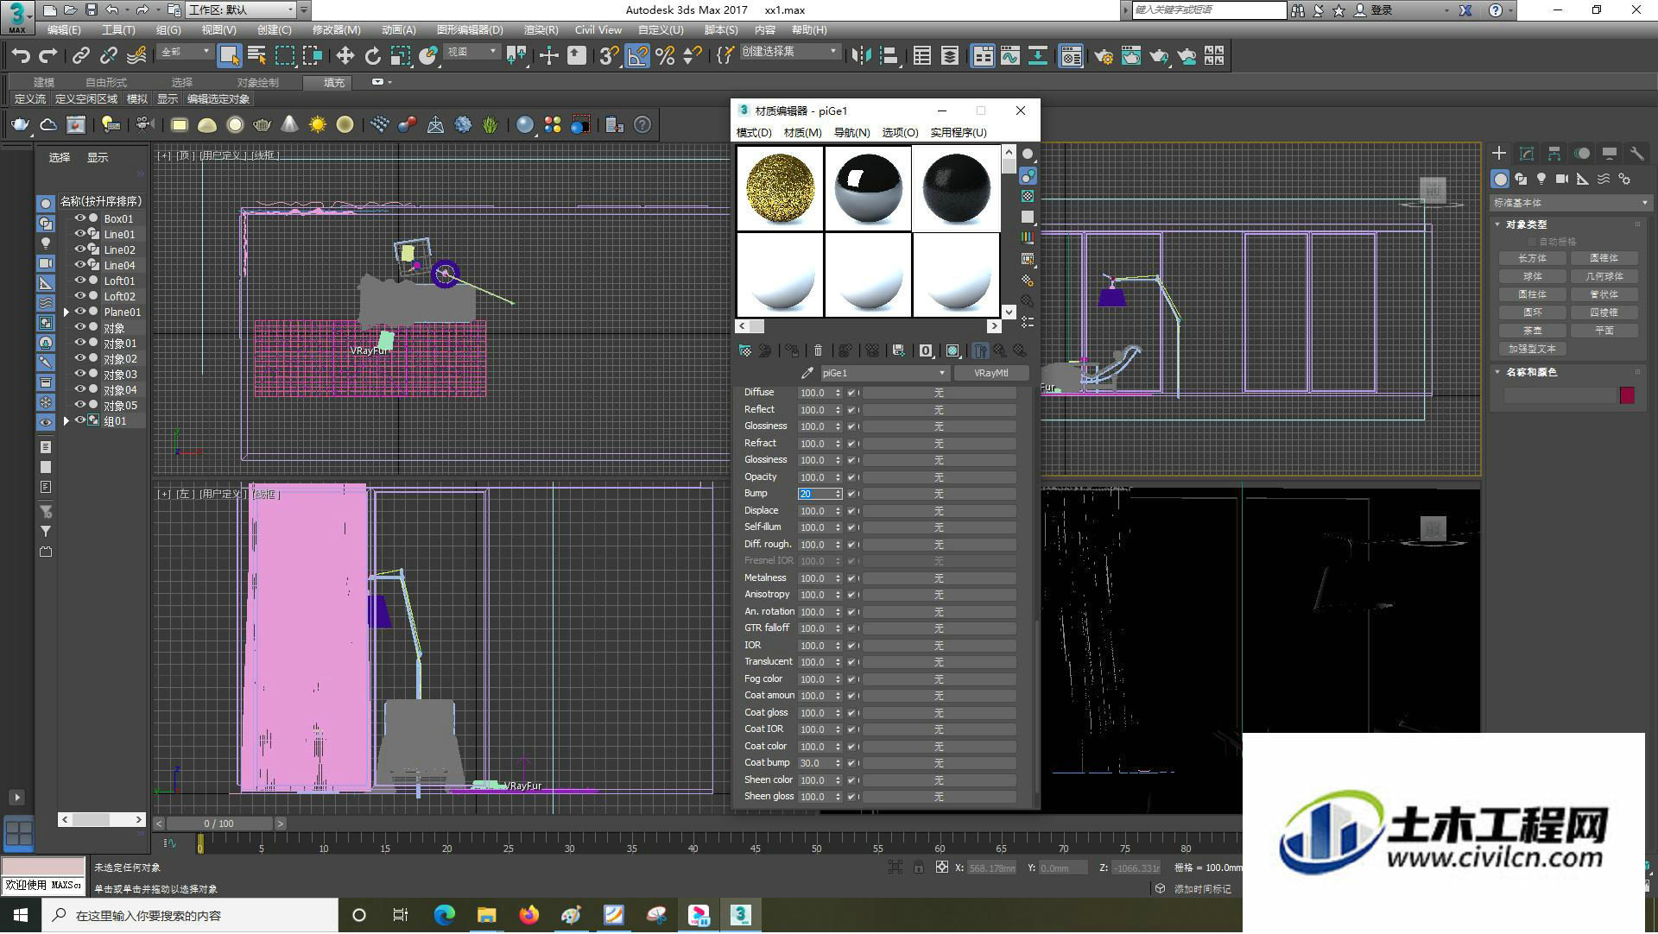Open the Utilities wrench panel tab
1658x934 pixels.
[1636, 154]
